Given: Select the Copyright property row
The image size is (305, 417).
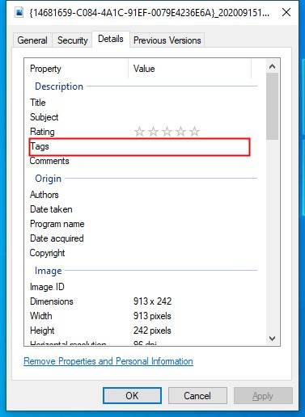Looking at the screenshot, I should [140, 253].
